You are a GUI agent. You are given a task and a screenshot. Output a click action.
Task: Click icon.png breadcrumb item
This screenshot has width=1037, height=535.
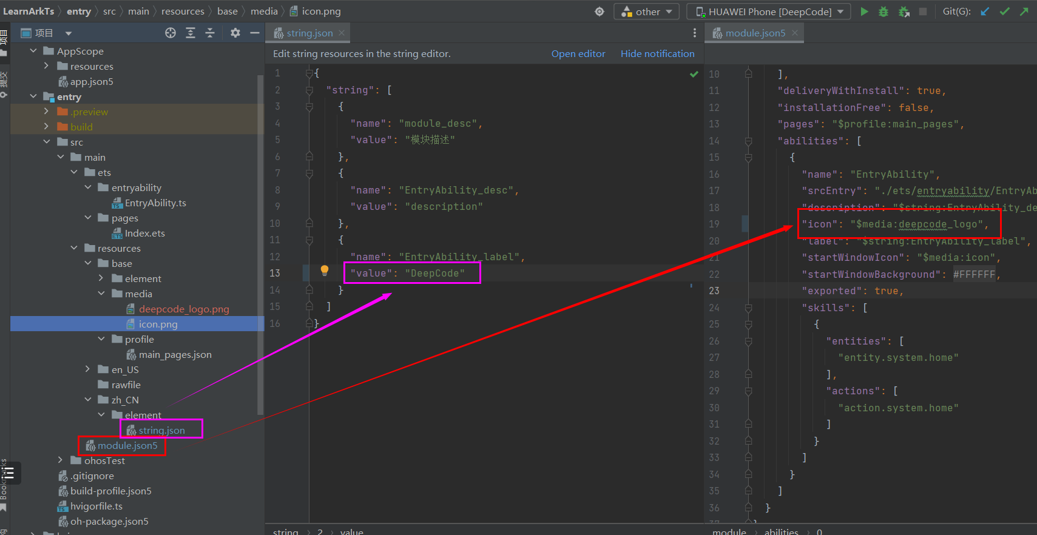tap(315, 12)
